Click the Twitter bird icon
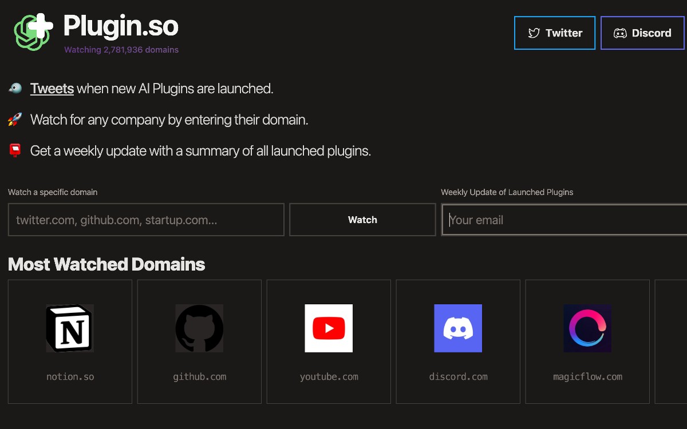Screen dimensions: 687x429 pos(535,33)
